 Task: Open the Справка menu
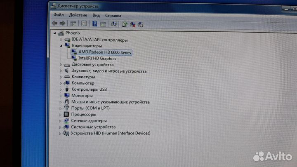point(113,16)
